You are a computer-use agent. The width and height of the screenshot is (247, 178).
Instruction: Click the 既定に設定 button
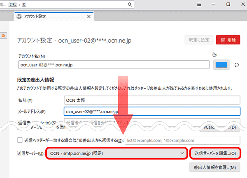click(199, 40)
